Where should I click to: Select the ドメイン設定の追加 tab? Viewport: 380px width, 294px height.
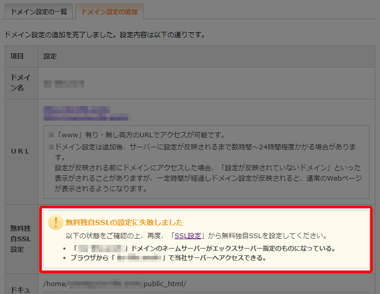coord(109,11)
